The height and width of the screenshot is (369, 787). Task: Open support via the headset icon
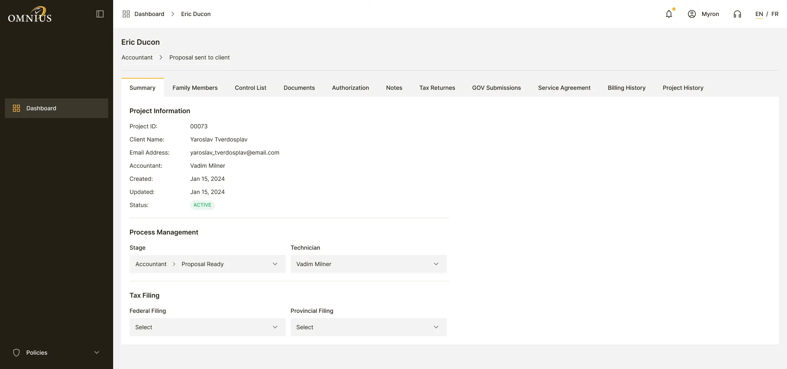click(x=737, y=14)
